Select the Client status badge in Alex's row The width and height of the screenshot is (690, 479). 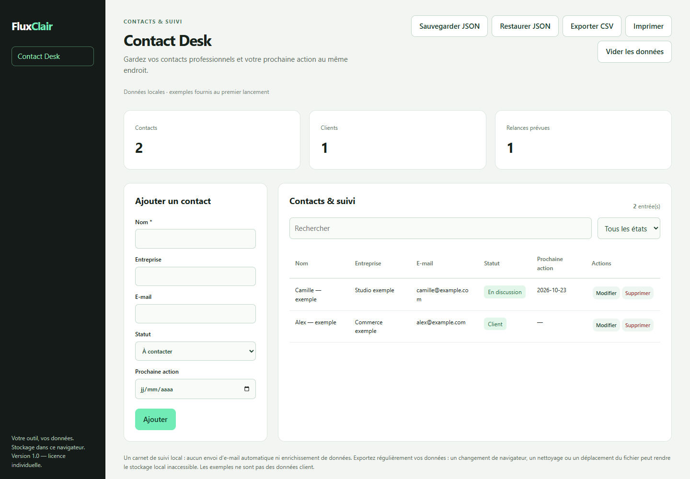pos(495,324)
